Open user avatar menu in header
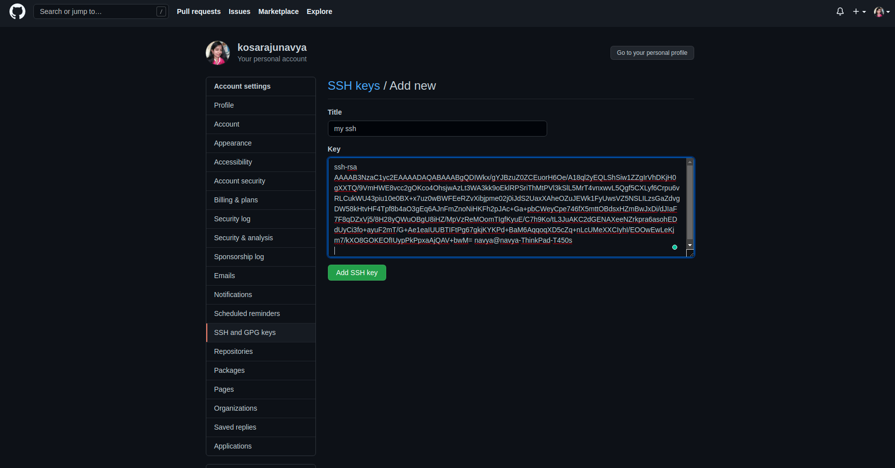 pyautogui.click(x=882, y=11)
